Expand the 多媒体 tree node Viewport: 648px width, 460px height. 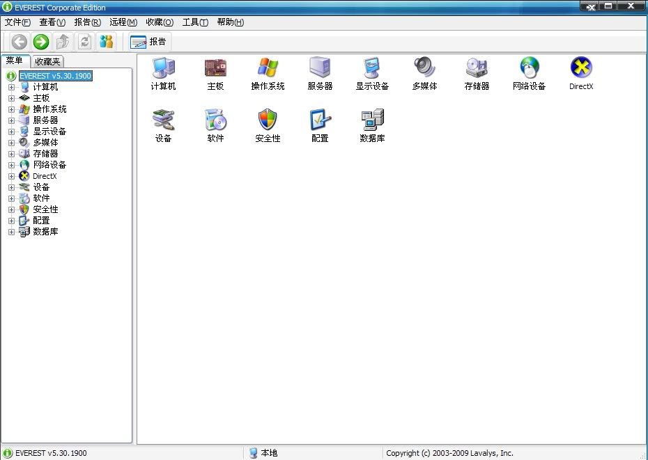click(x=11, y=143)
